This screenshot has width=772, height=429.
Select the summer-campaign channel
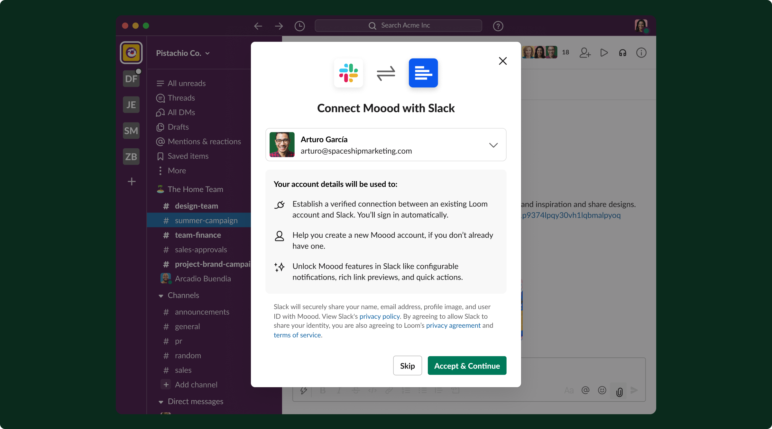[x=199, y=221]
